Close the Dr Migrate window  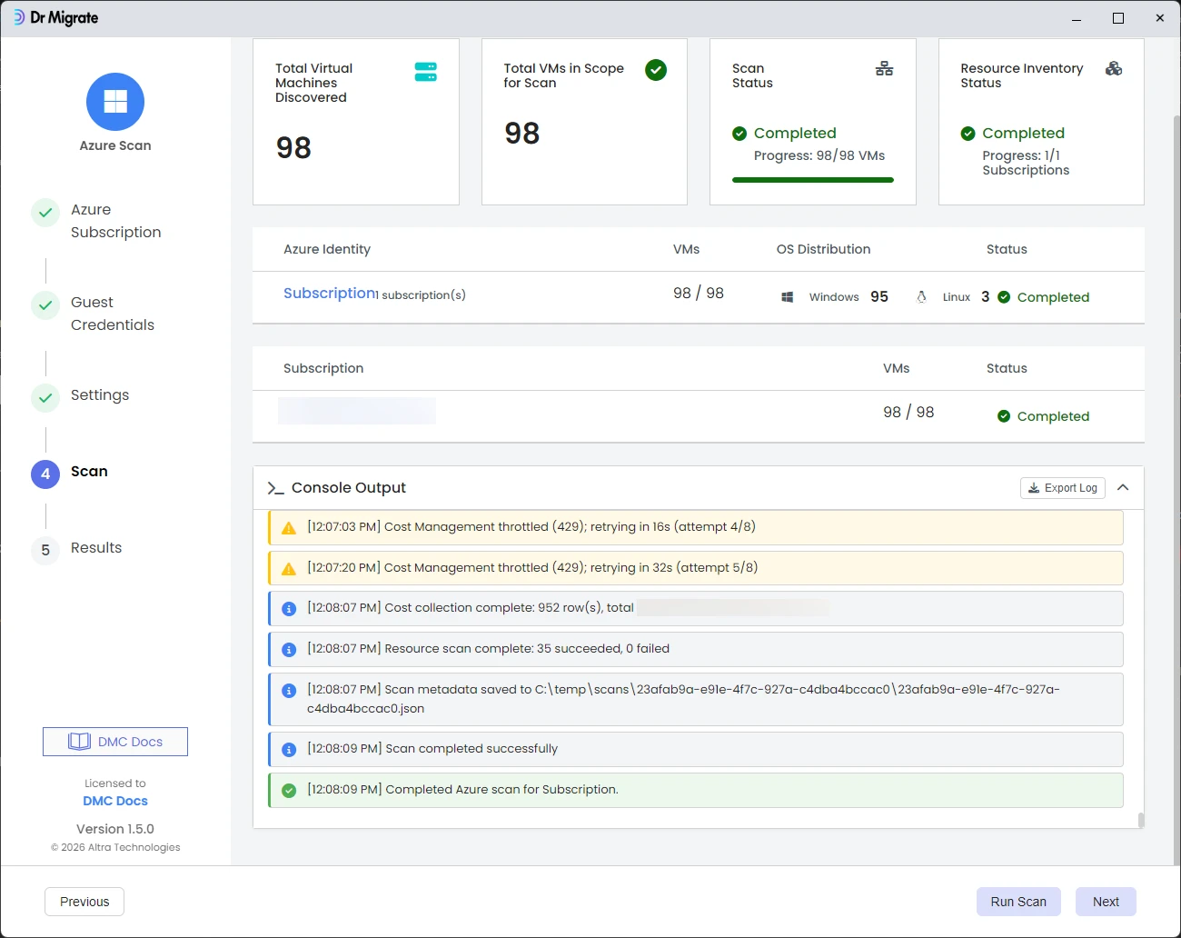point(1160,18)
